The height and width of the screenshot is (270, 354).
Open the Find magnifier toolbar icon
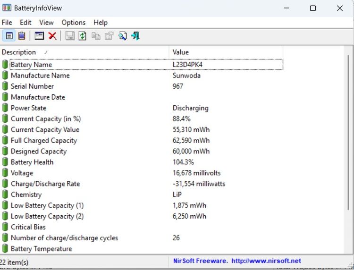122,36
